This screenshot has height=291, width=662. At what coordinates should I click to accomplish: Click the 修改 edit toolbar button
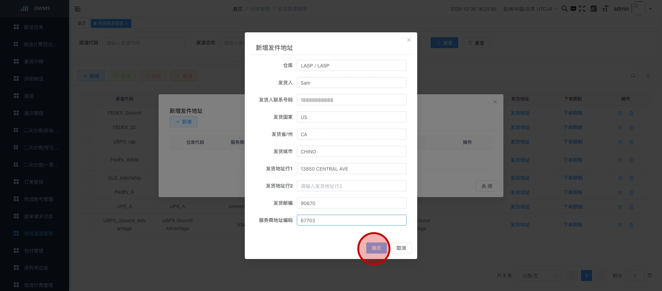click(x=122, y=76)
